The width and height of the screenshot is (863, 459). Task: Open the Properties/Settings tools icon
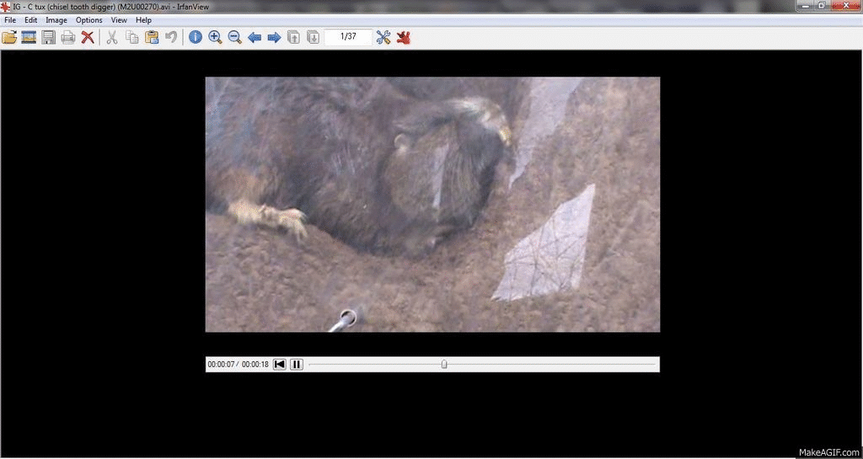383,37
